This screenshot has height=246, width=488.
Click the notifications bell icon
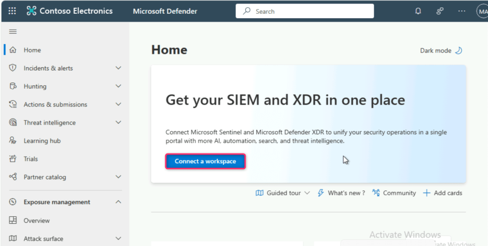418,11
